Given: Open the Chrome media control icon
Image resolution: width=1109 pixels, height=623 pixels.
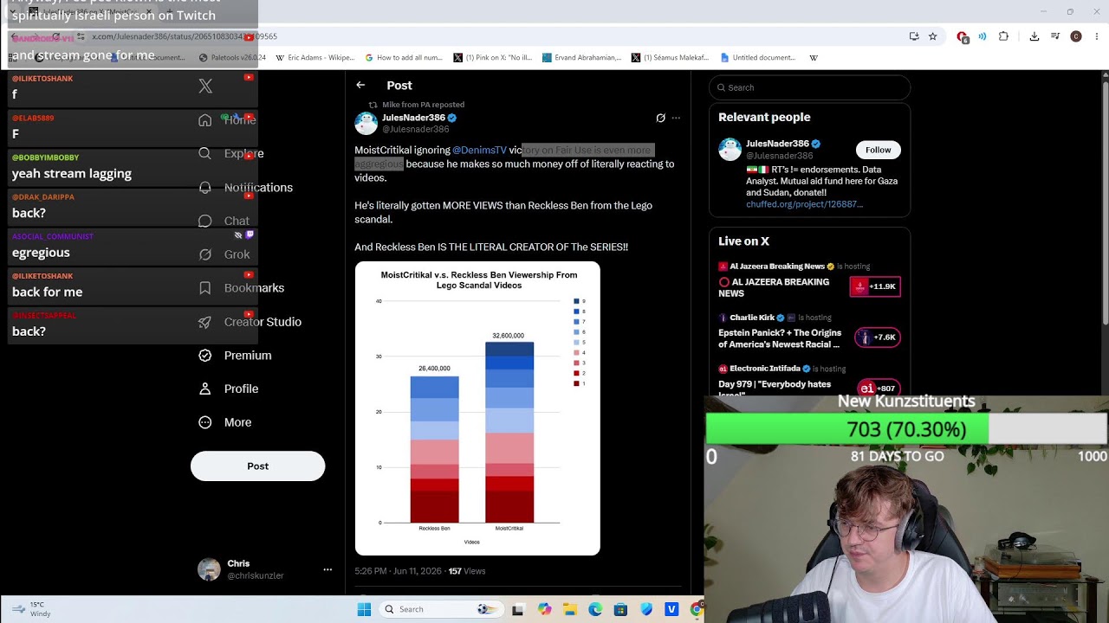Looking at the screenshot, I should pyautogui.click(x=1054, y=36).
